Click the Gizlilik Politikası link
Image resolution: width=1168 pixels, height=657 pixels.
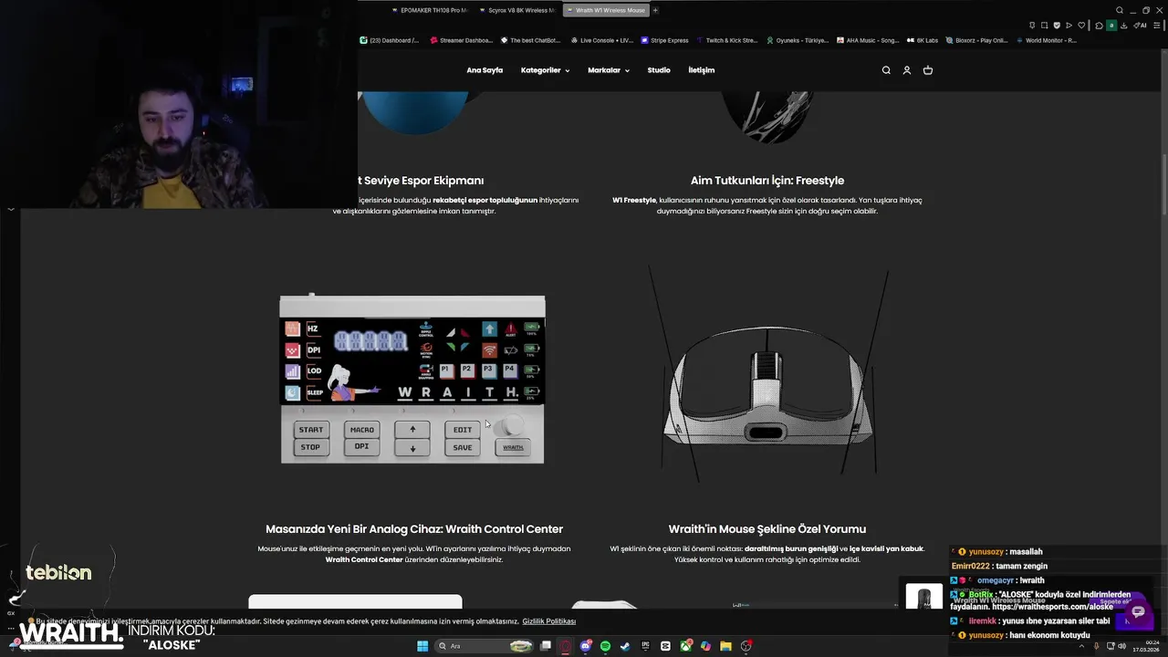click(x=549, y=621)
